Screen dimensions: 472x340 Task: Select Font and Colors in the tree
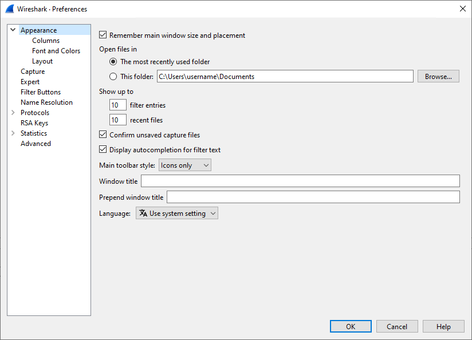[56, 51]
